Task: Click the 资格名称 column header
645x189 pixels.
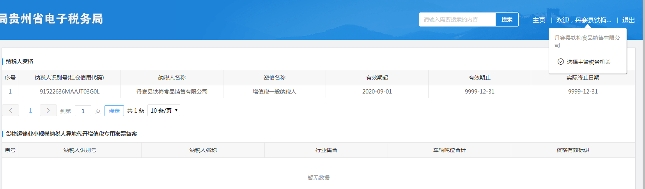Action: [x=274, y=78]
